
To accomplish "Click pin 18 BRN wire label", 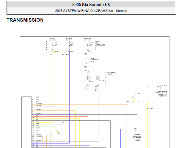I will (37, 132).
